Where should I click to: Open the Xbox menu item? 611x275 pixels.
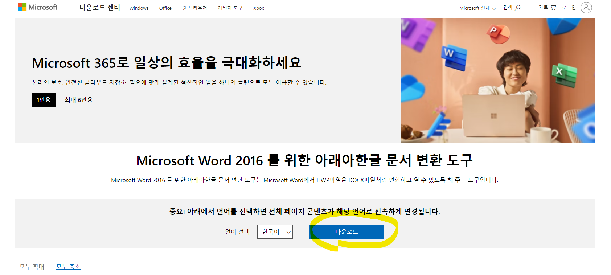259,8
